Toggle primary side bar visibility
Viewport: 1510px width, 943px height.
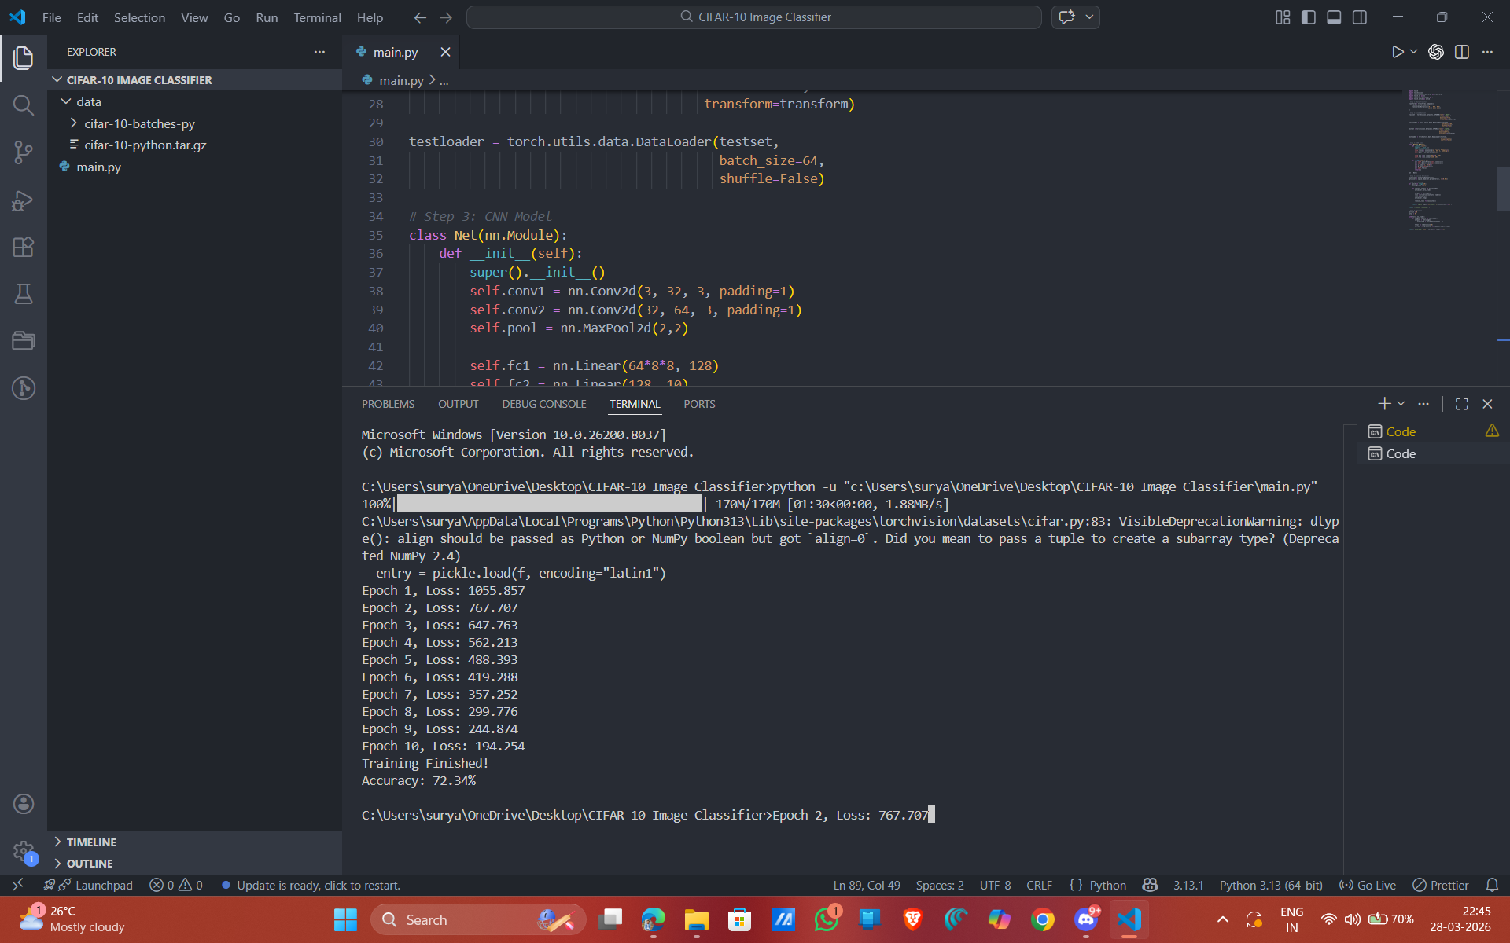[x=1308, y=17]
